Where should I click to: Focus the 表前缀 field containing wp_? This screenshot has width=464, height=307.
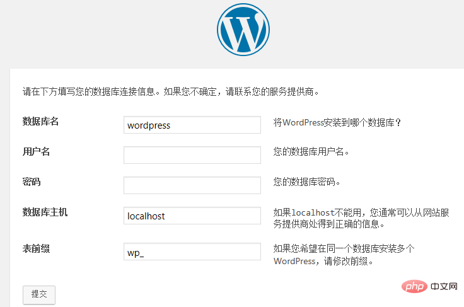[x=192, y=252]
